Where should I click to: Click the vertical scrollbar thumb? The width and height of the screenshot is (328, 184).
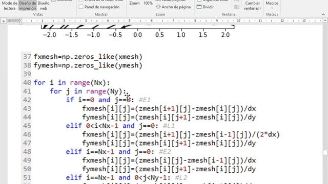(x=325, y=152)
